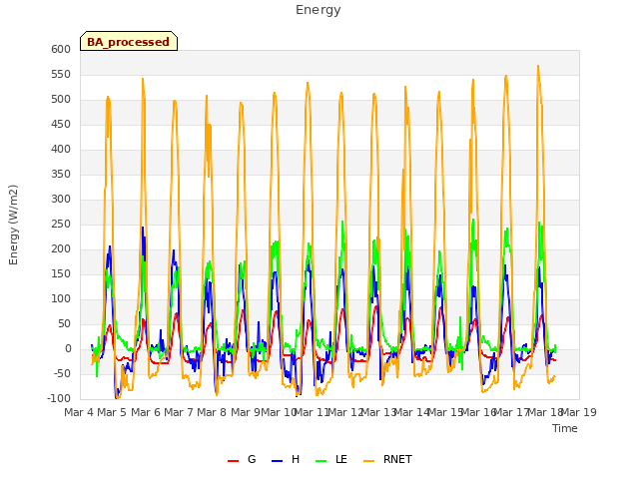Click the BA_processed annotation label

[129, 42]
